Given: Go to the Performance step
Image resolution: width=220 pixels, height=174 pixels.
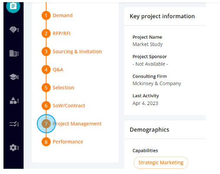Looking at the screenshot, I should (x=68, y=142).
